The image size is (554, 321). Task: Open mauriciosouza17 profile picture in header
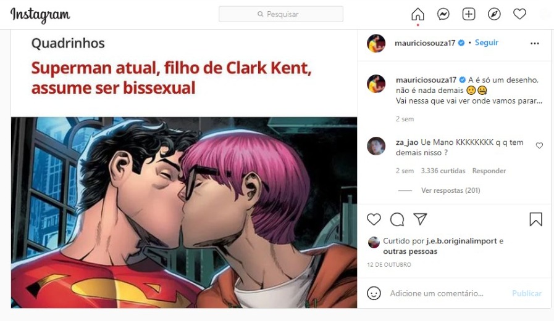click(x=376, y=43)
